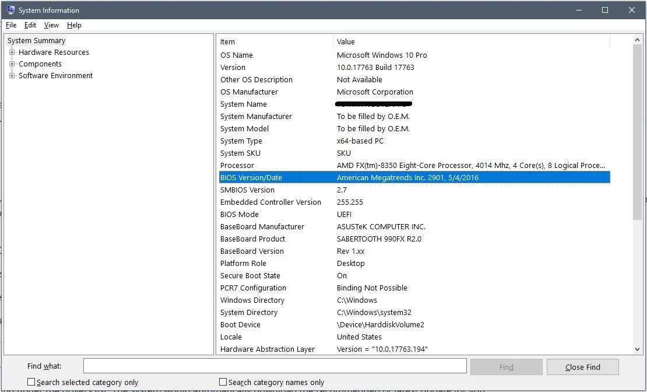
Task: Click inside the Find what text box
Action: (x=274, y=366)
